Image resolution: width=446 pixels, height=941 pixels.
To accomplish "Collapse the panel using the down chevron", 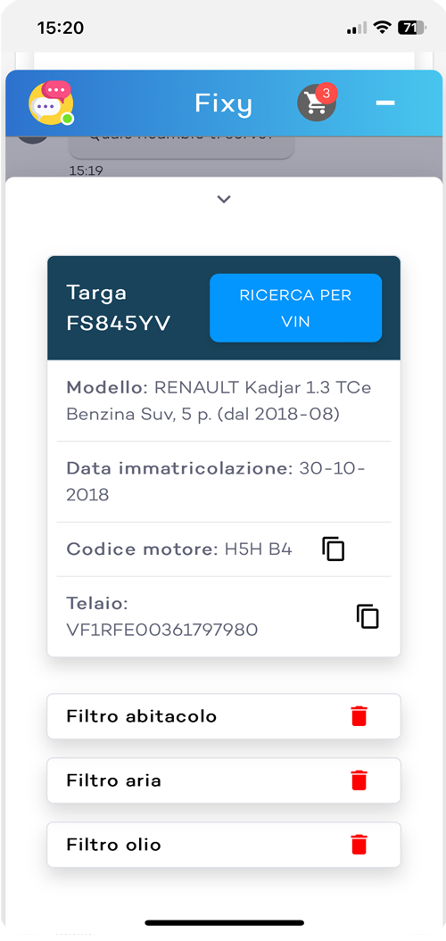I will click(x=224, y=199).
